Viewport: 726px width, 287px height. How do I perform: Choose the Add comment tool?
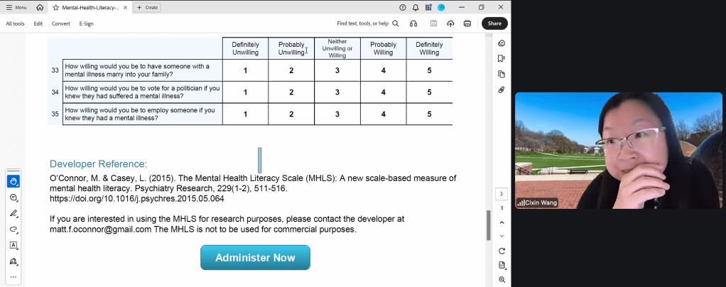click(13, 197)
